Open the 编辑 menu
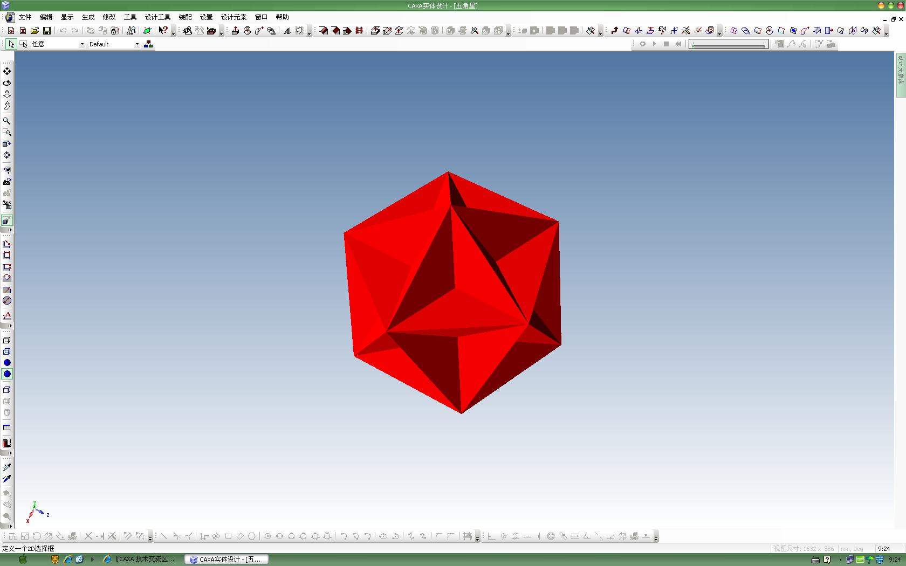The height and width of the screenshot is (566, 906). pyautogui.click(x=46, y=17)
